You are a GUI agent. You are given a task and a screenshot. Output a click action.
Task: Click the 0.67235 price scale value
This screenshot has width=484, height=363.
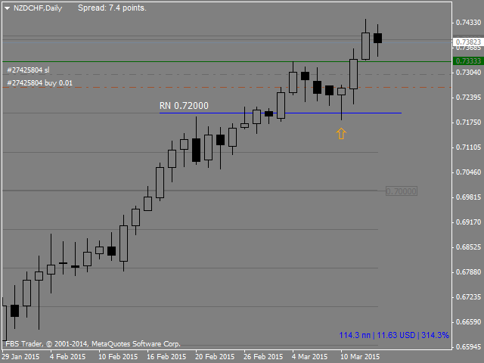(x=469, y=297)
